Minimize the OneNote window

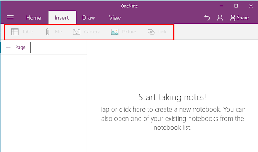pyautogui.click(x=221, y=6)
